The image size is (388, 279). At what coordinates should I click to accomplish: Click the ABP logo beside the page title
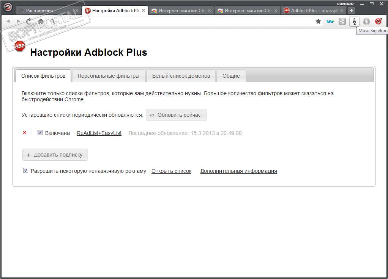19,46
